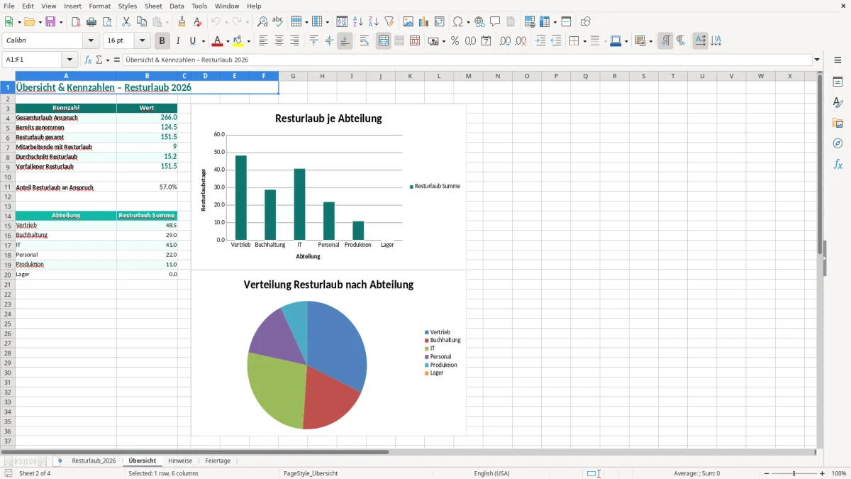Expand the formula bar arrow

[x=817, y=60]
